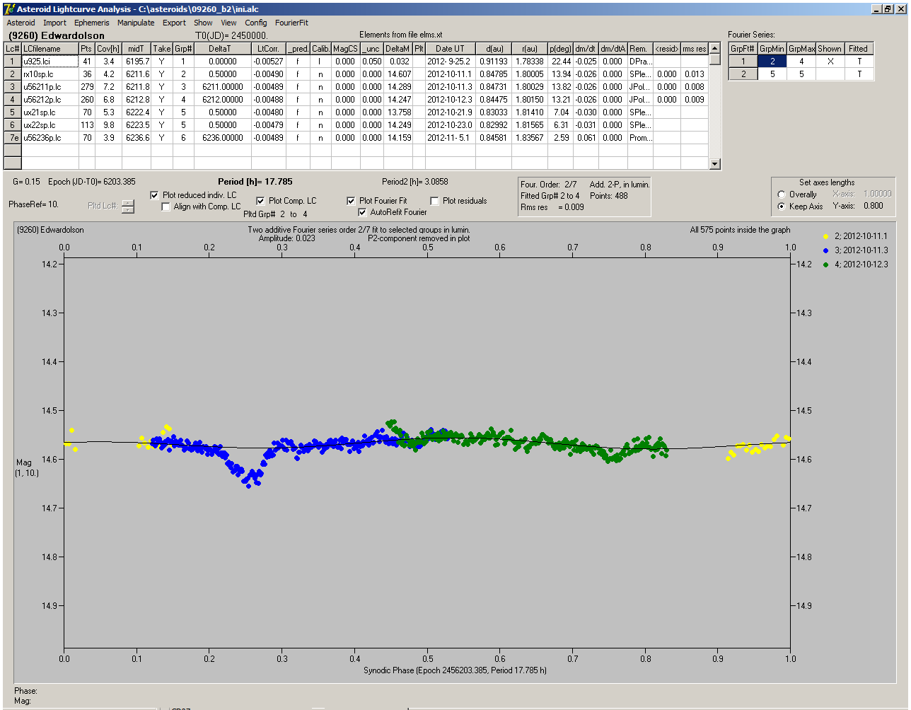
Task: Click the LCfilename column header
Action: pyautogui.click(x=50, y=49)
